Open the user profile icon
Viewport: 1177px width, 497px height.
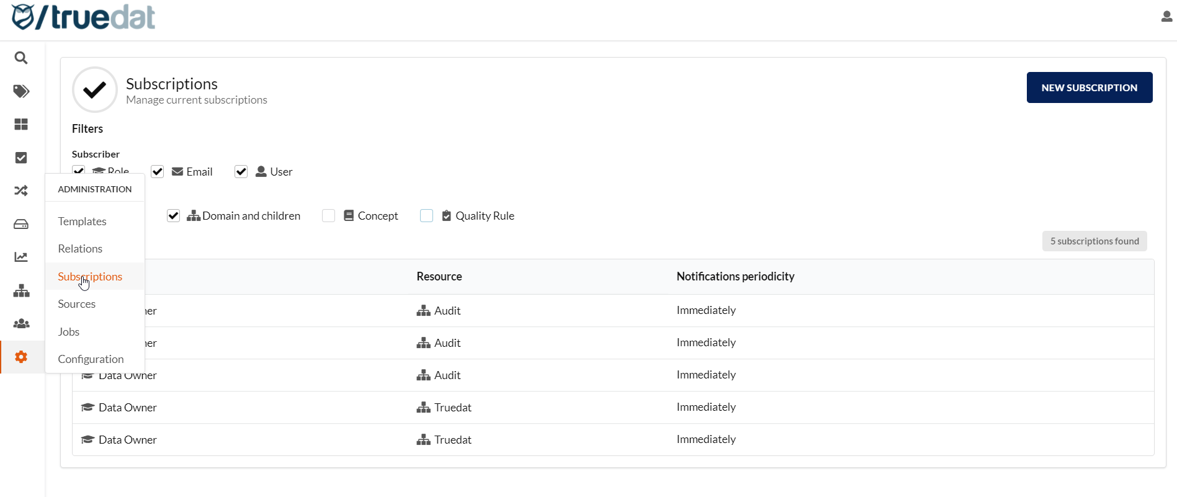point(1166,17)
